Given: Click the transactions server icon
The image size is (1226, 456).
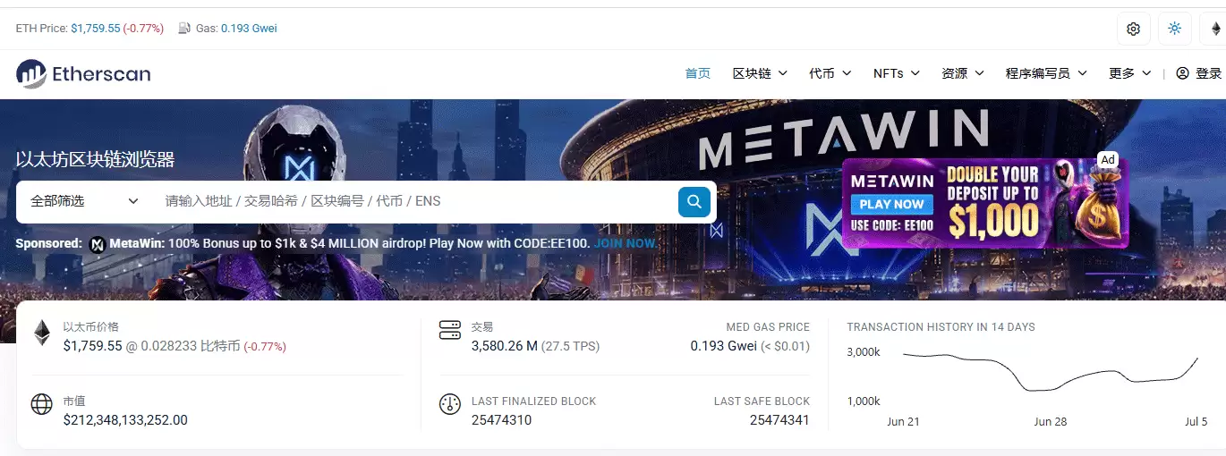Looking at the screenshot, I should [x=449, y=330].
